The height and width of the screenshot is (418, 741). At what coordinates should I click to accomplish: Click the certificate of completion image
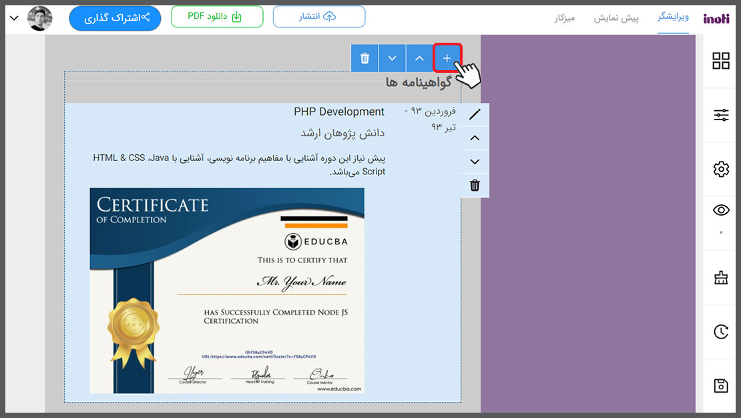click(x=227, y=290)
